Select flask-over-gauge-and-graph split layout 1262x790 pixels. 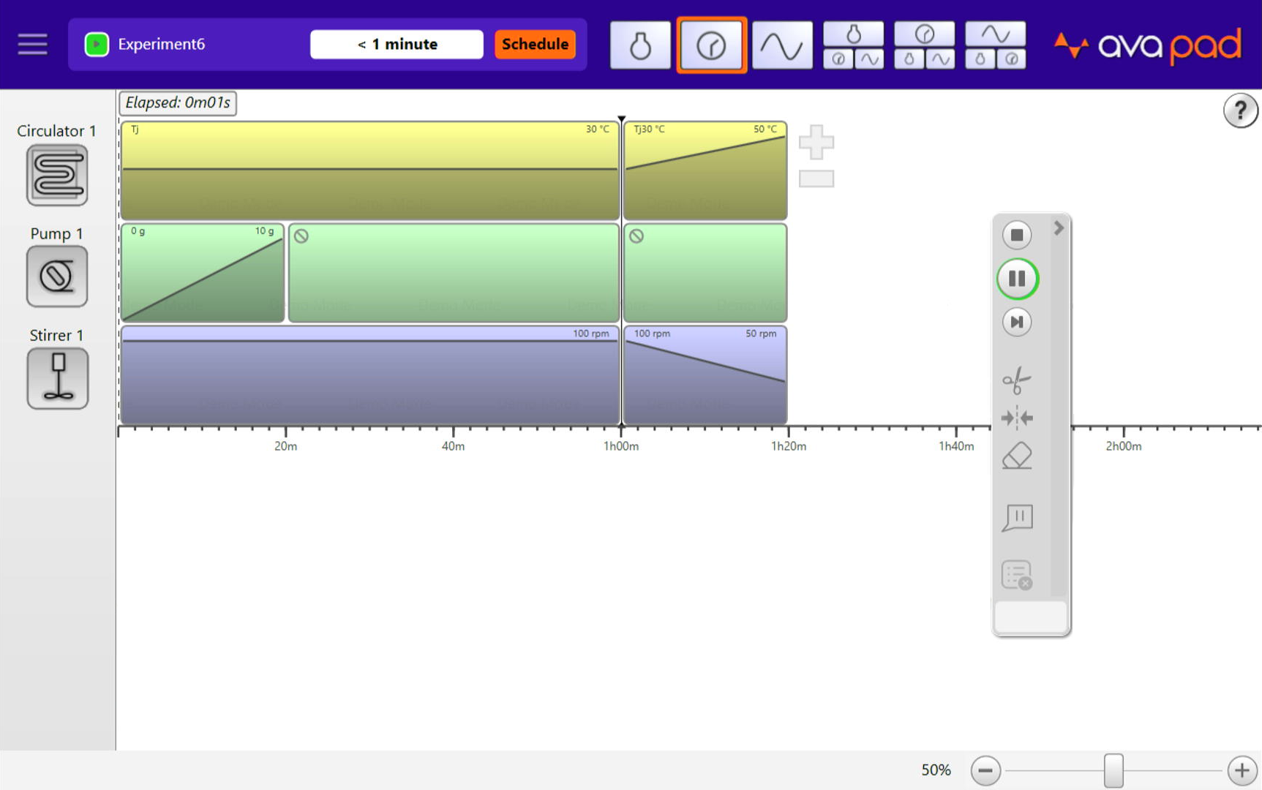coord(853,45)
